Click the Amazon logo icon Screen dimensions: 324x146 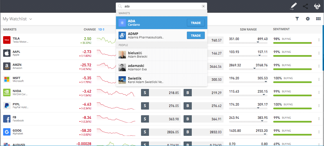pyautogui.click(x=7, y=66)
